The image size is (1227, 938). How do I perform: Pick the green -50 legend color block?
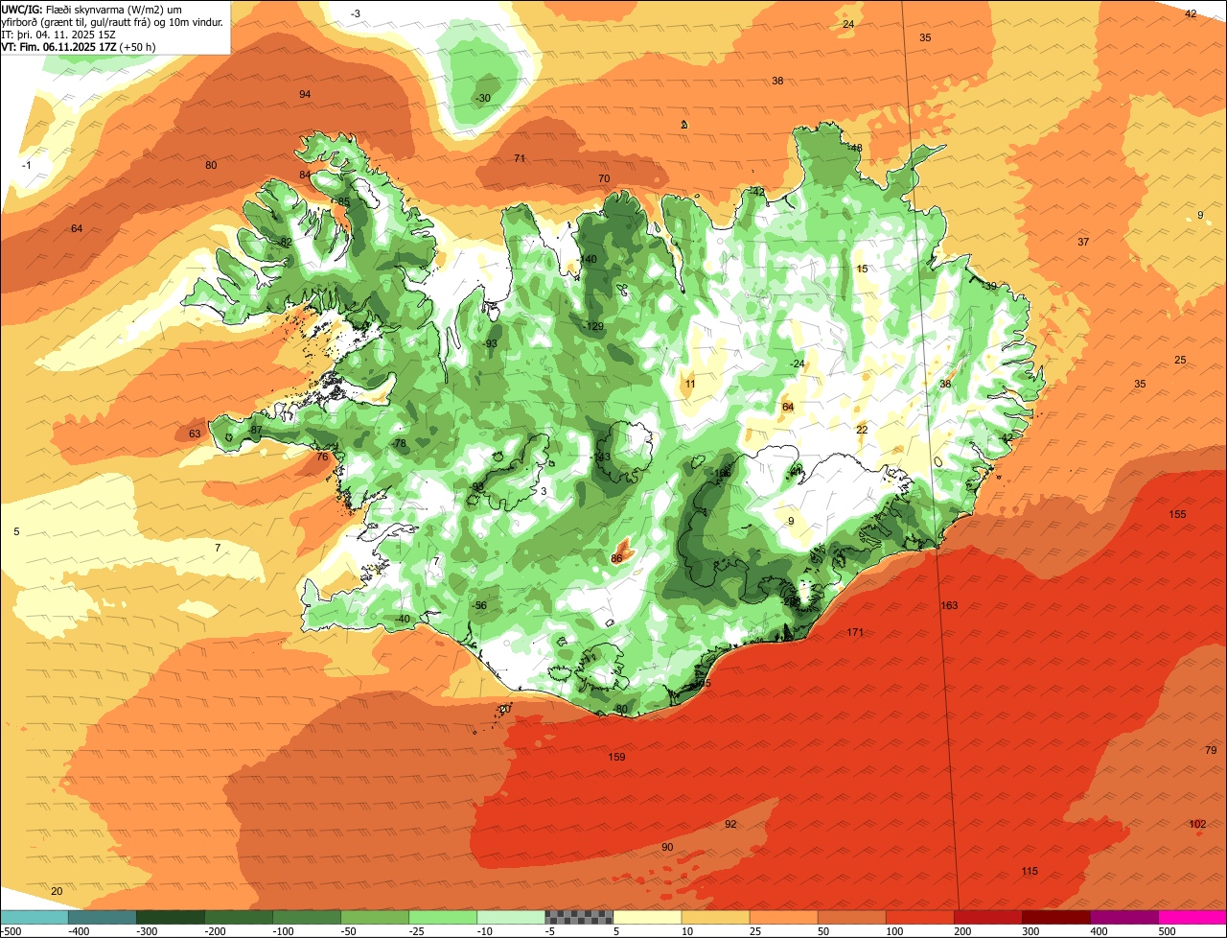coord(375,918)
